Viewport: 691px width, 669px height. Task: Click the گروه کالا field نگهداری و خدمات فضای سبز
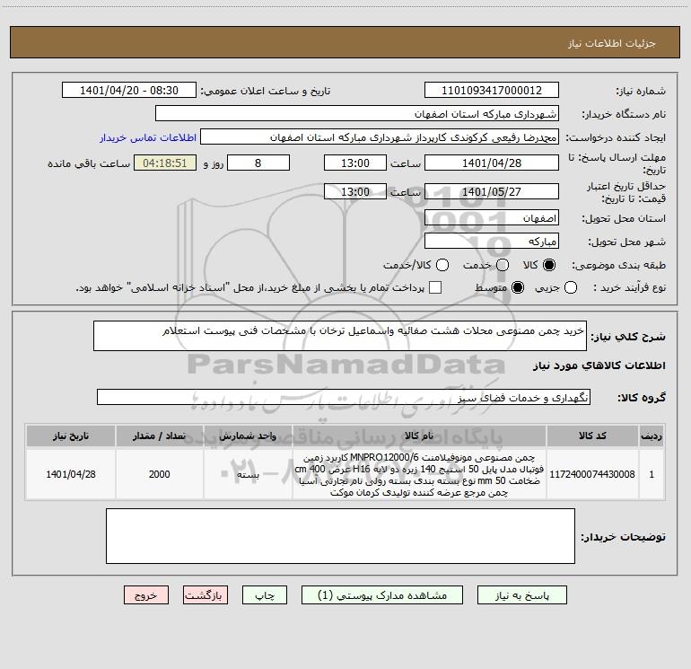[344, 397]
